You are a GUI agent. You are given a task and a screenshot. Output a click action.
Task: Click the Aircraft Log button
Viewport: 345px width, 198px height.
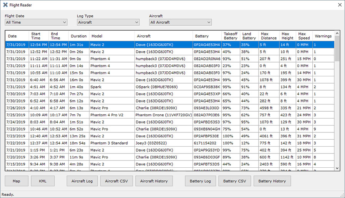(x=82, y=181)
